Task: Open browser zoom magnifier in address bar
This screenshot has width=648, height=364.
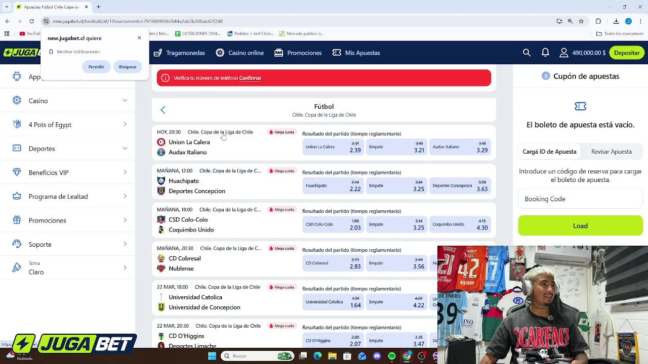Action: 570,21
